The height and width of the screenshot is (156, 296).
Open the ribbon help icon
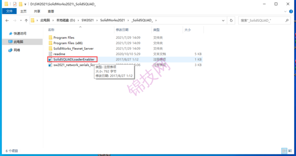click(x=291, y=12)
